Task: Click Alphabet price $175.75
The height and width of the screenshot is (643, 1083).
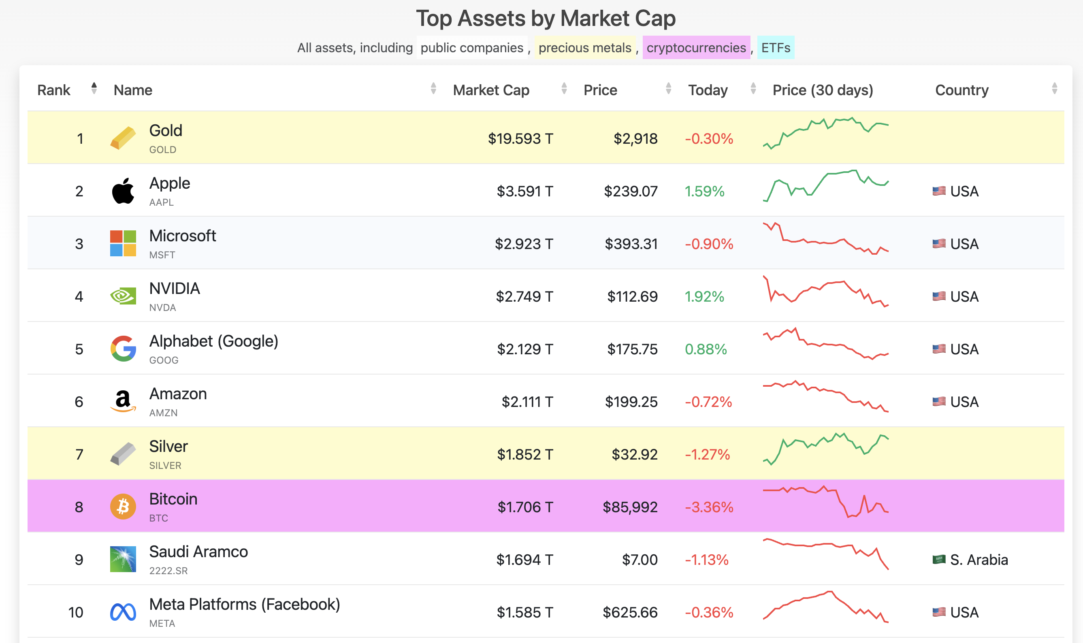Action: pyautogui.click(x=632, y=349)
